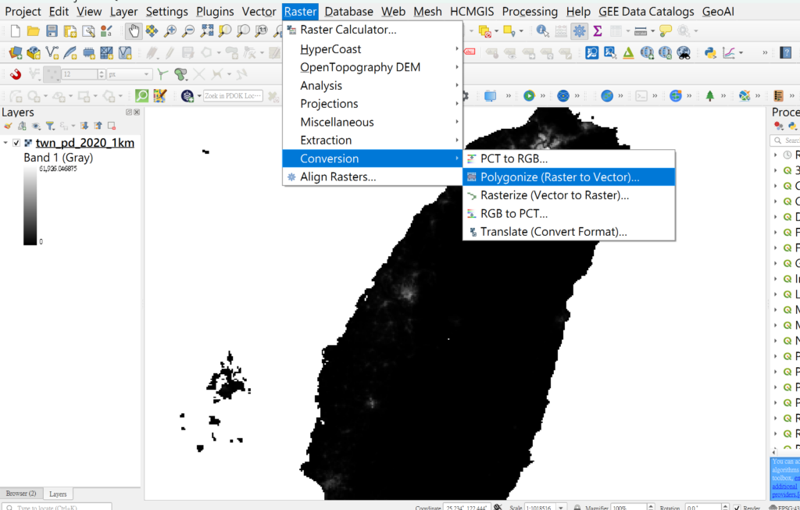
Task: Click the binoculars globe search icon
Action: (x=684, y=52)
